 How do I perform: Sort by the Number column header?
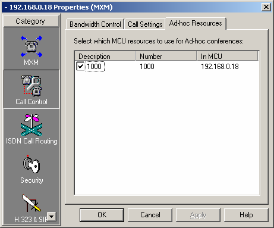point(166,56)
